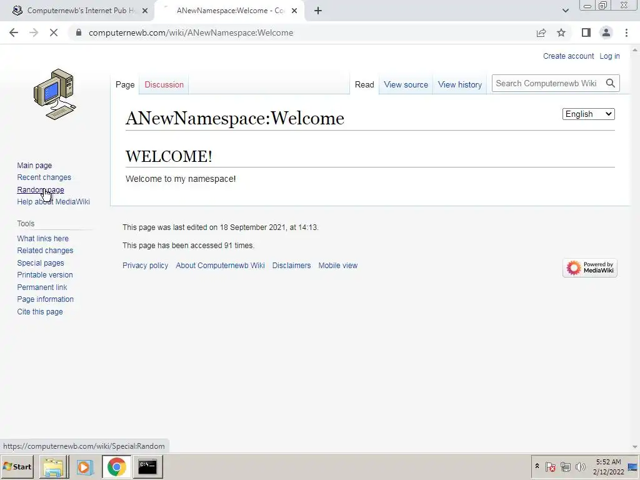640x480 pixels.
Task: Click the Create account link
Action: tap(569, 56)
